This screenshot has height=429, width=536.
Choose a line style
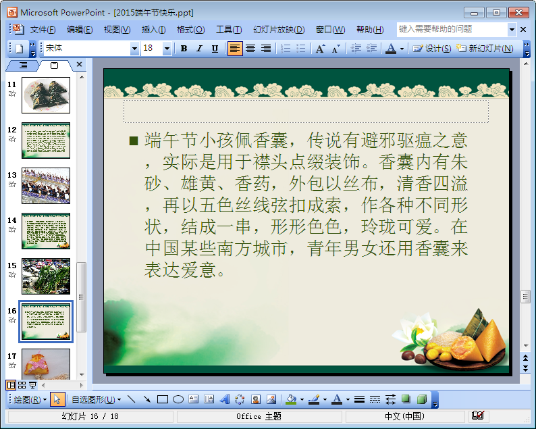coord(359,399)
